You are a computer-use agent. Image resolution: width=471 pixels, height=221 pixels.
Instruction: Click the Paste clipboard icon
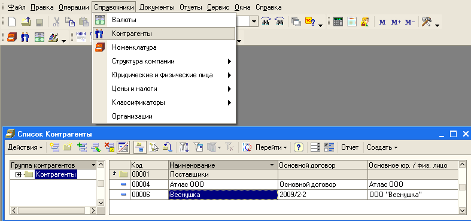click(x=84, y=22)
